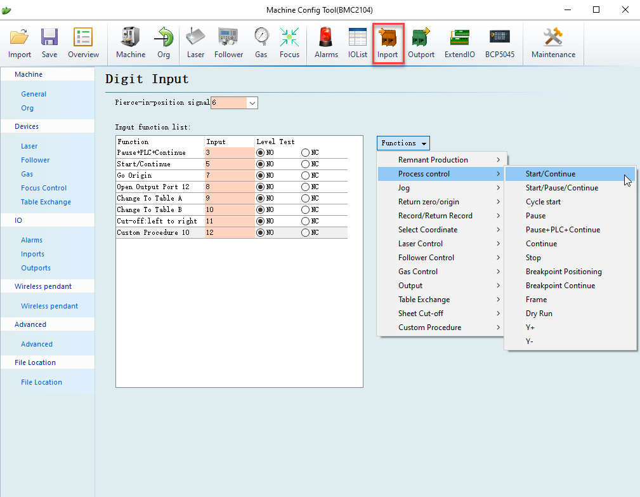Screen dimensions: 640x497
Task: Click the Input cell for Change To Table A
Action: pyautogui.click(x=230, y=199)
